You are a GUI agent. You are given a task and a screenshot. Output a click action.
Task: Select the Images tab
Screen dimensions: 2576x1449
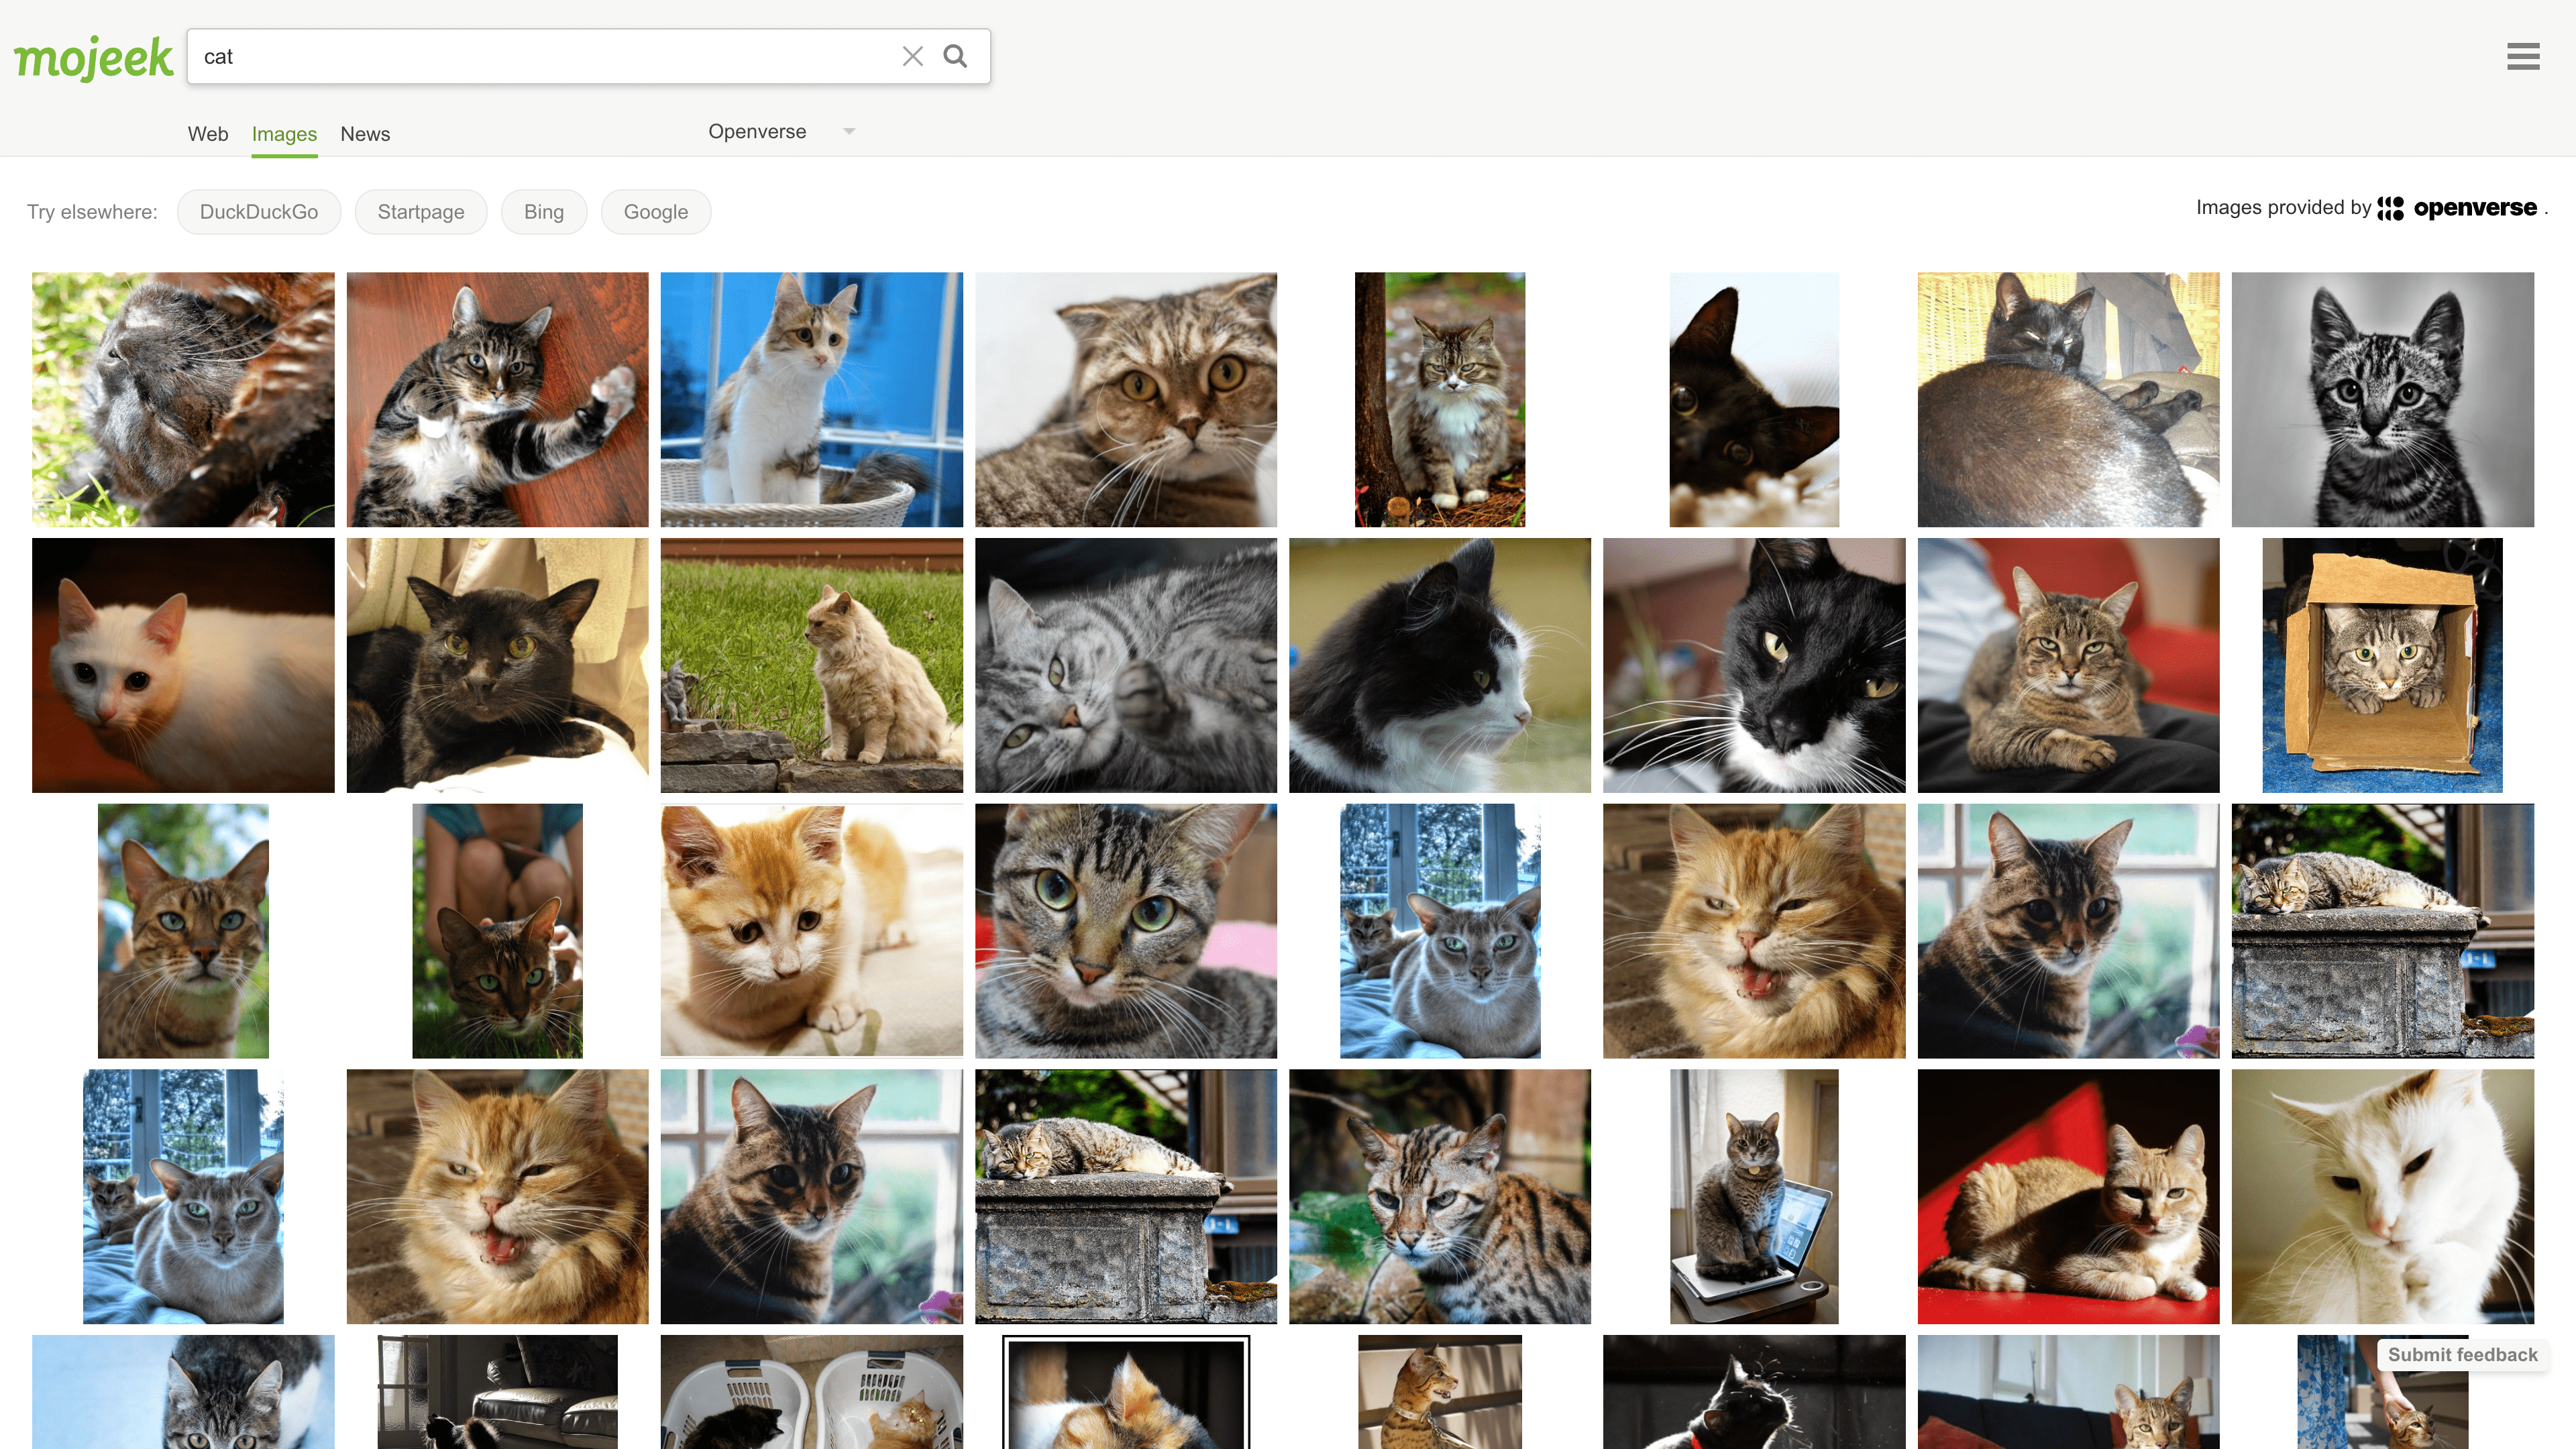pyautogui.click(x=284, y=134)
